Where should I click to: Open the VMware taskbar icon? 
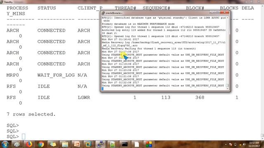89,144
